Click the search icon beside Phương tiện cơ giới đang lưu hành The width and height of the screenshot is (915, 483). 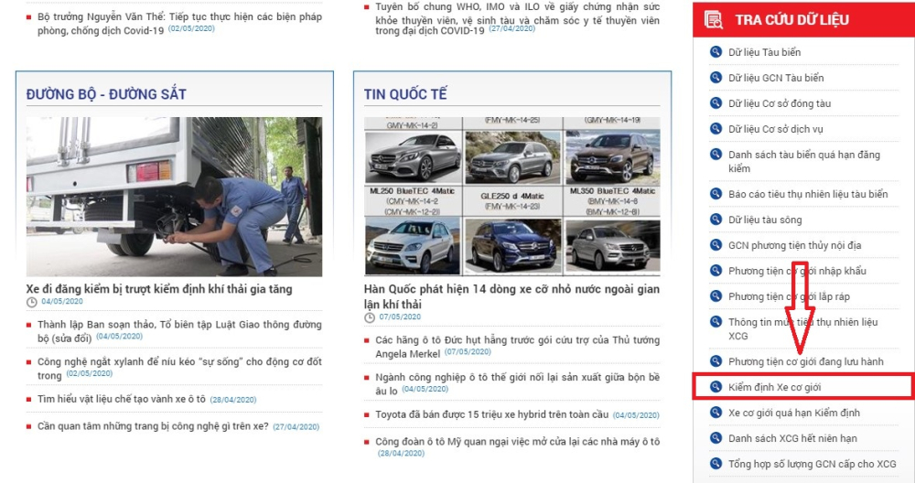(716, 360)
